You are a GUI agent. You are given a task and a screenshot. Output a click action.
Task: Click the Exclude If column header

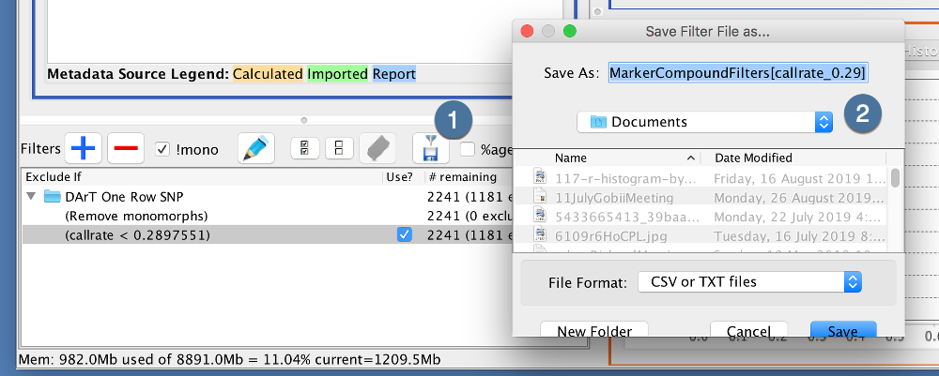[202, 177]
